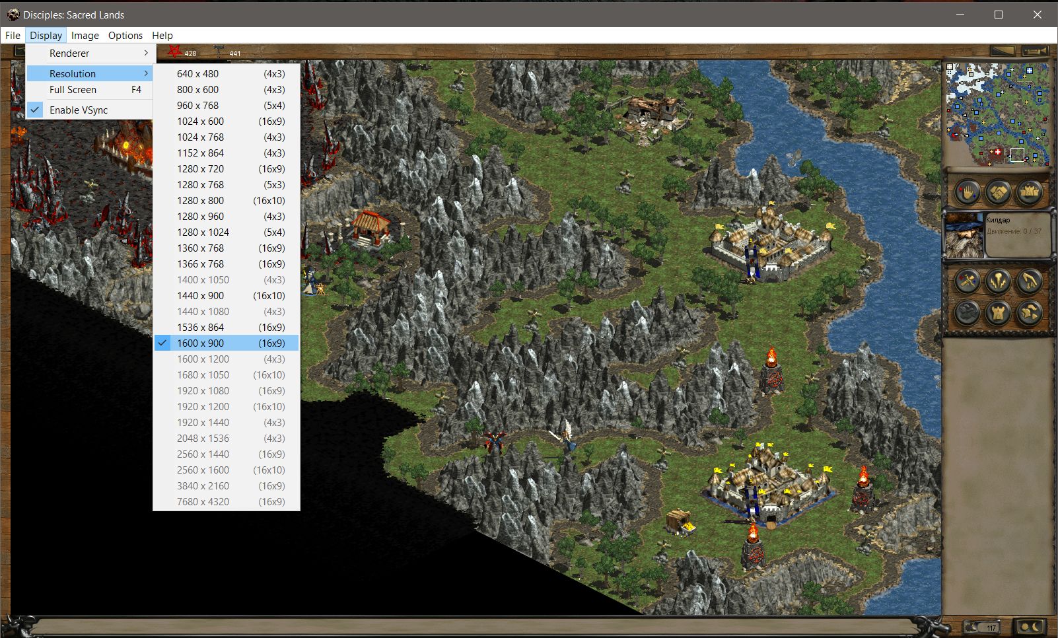Open the Image menu
This screenshot has width=1058, height=638.
[x=85, y=36]
